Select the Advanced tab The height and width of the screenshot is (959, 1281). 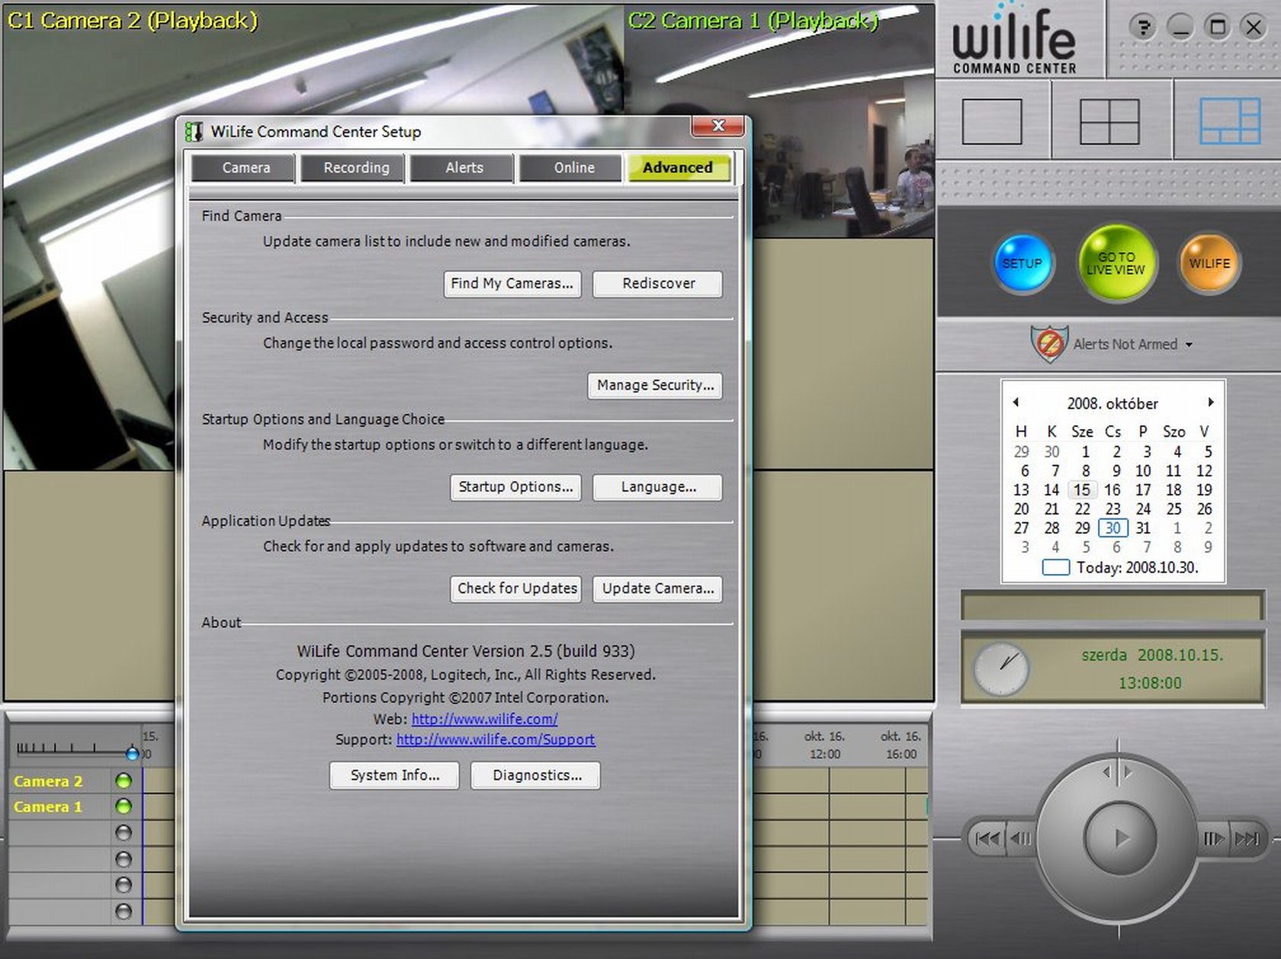[678, 168]
